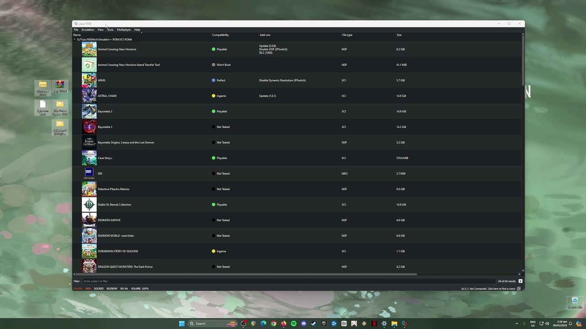586x329 pixels.
Task: Toggle the VULKAN graphics API indicator
Action: 78,289
